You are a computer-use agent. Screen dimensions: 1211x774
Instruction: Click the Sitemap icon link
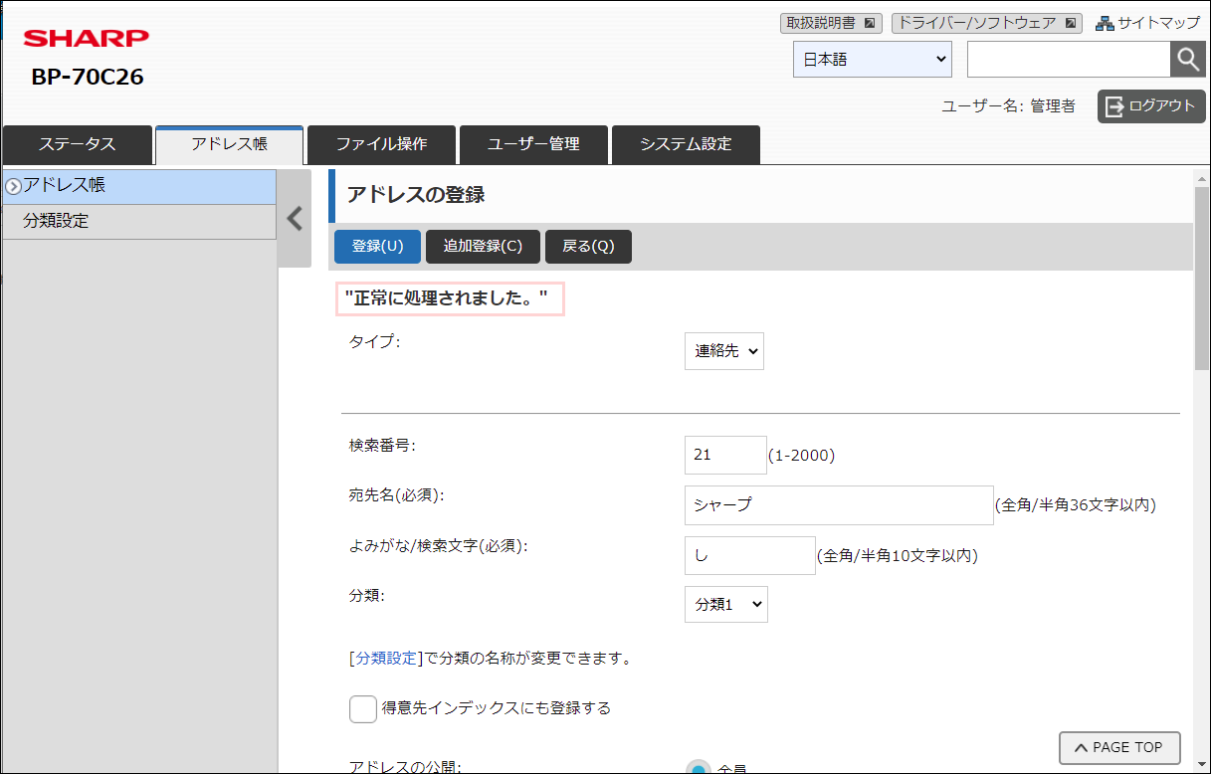point(1105,23)
